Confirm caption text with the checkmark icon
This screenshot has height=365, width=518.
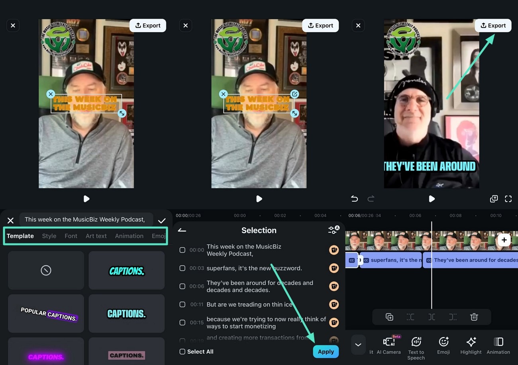tap(161, 221)
